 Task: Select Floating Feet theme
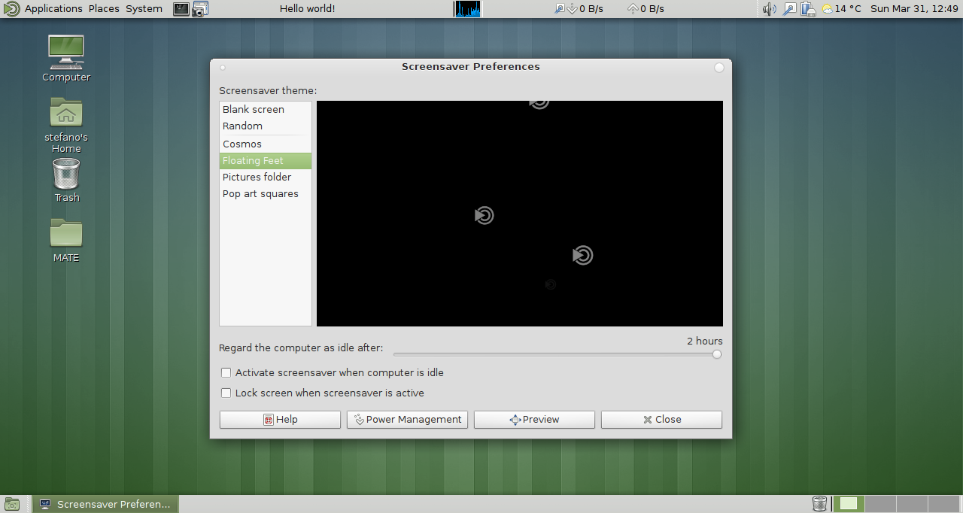click(266, 160)
